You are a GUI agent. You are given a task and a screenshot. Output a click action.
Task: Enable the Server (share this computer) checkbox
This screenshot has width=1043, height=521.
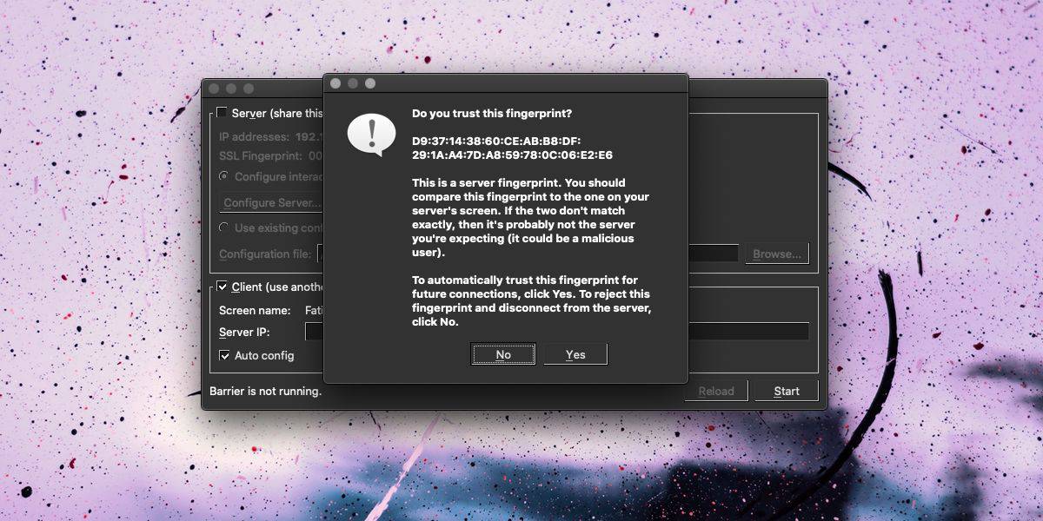223,112
